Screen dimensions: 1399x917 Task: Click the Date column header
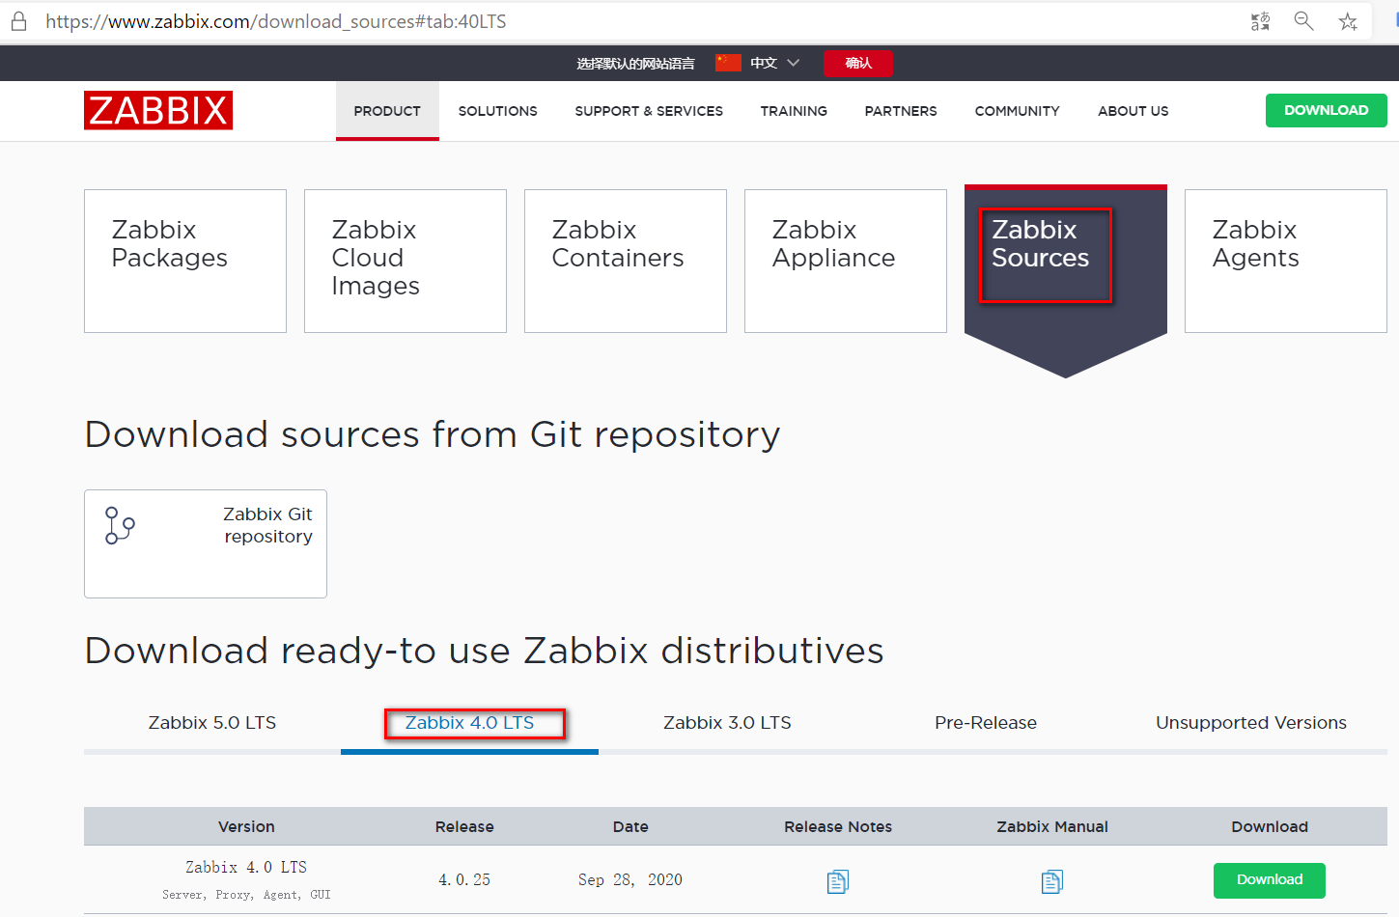click(x=630, y=827)
